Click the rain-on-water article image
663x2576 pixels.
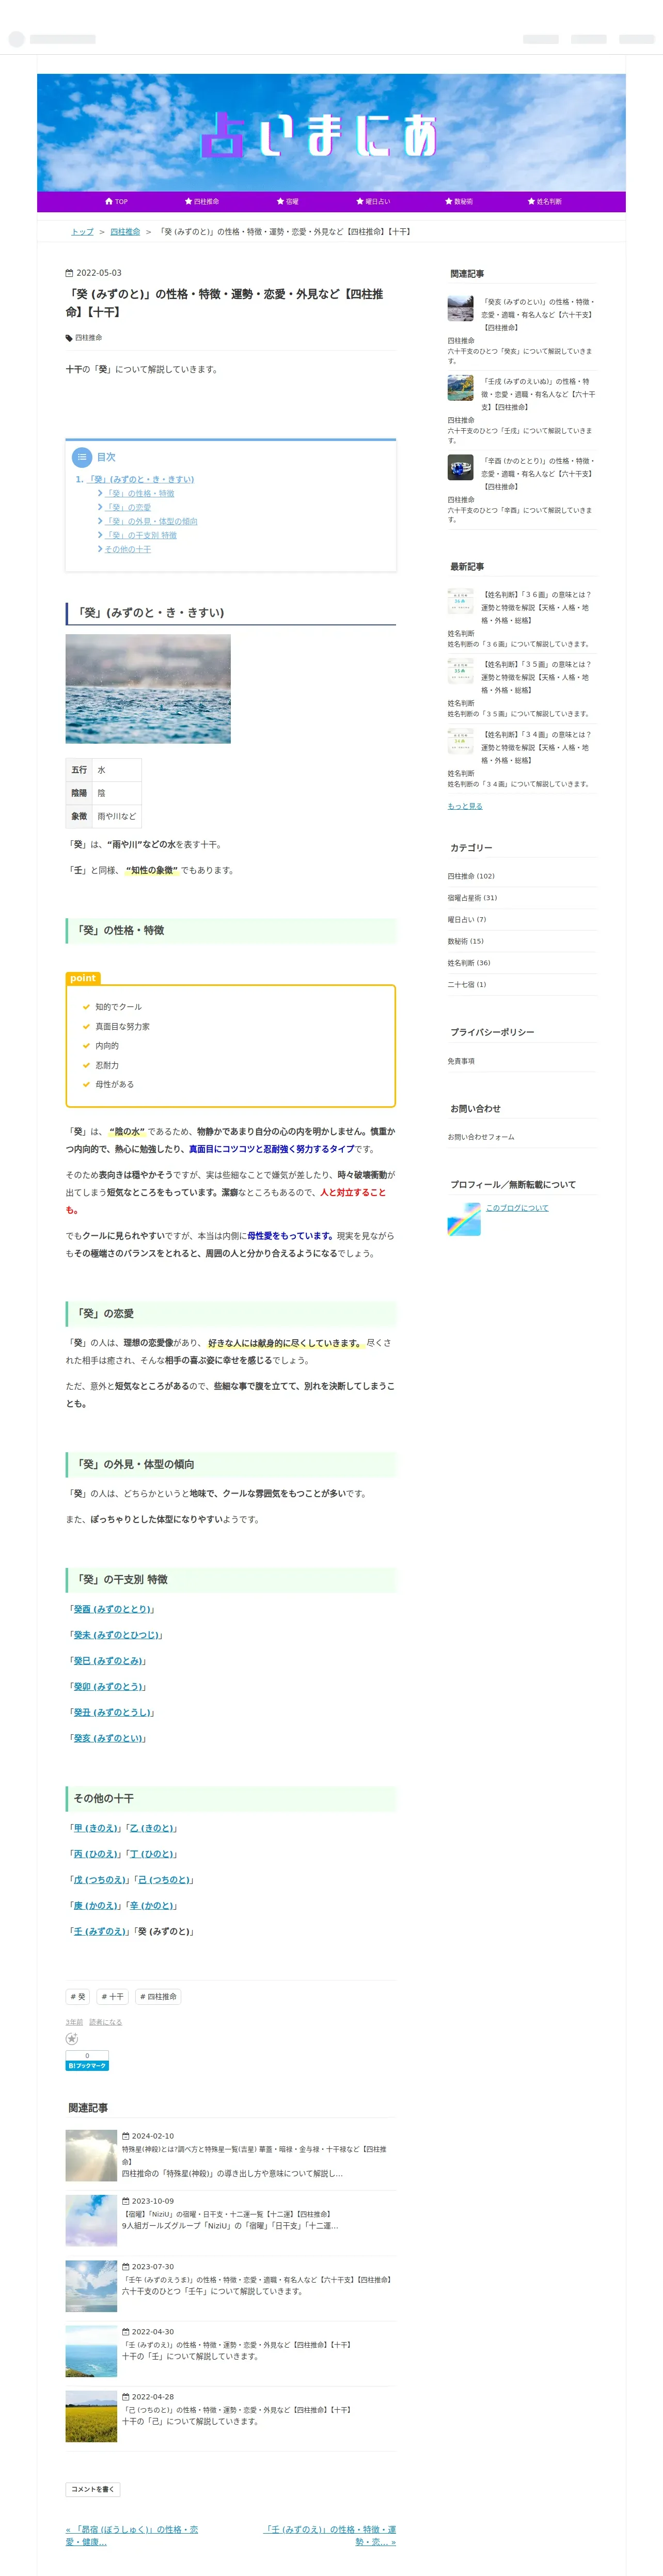click(x=148, y=689)
